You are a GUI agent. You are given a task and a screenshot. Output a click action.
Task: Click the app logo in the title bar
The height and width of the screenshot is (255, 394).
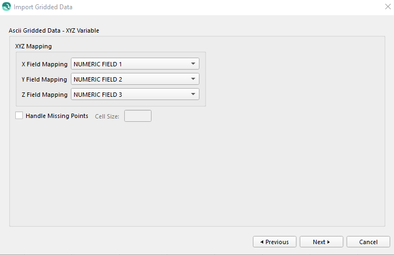tap(7, 7)
